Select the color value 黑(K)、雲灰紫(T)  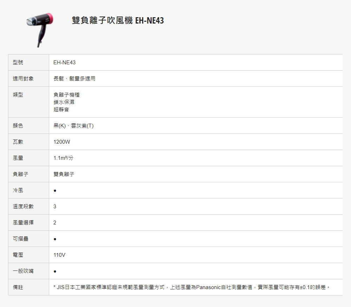pos(73,126)
